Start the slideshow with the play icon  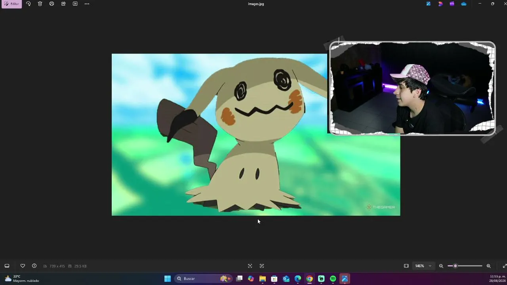coord(75,4)
